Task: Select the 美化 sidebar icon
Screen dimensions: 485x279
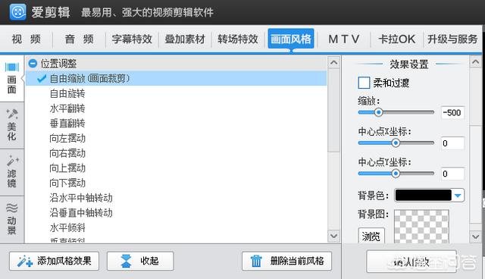Action: pos(12,125)
